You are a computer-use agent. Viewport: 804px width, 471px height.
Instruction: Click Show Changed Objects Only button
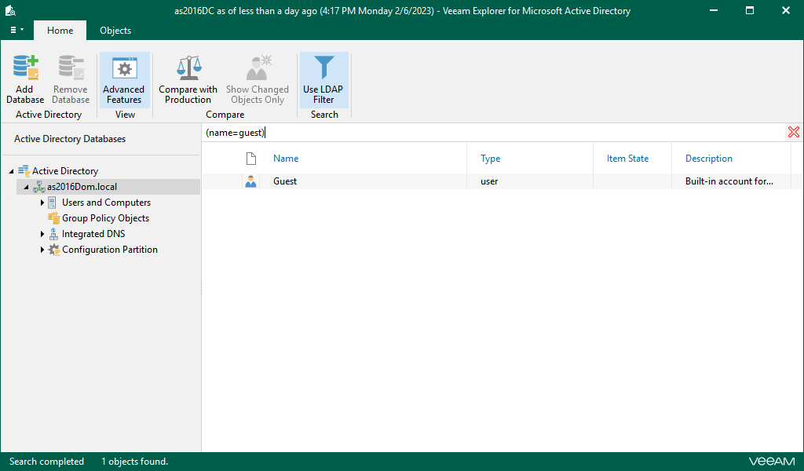(258, 80)
